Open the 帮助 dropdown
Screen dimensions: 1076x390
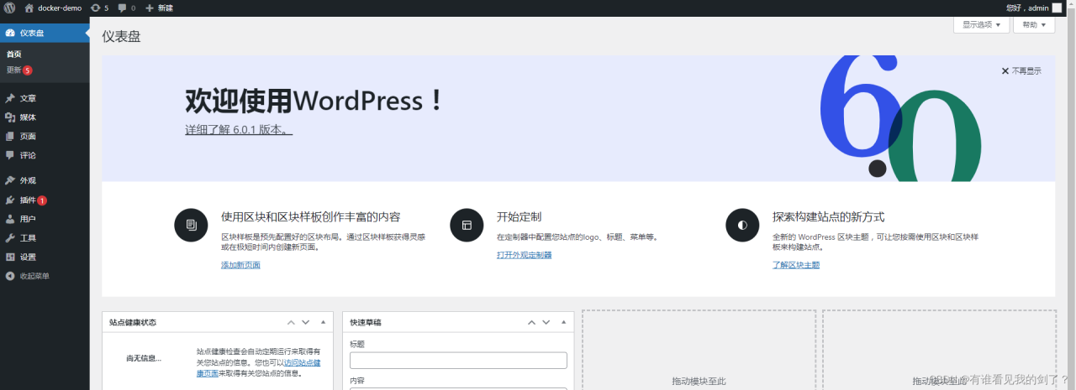(1034, 24)
